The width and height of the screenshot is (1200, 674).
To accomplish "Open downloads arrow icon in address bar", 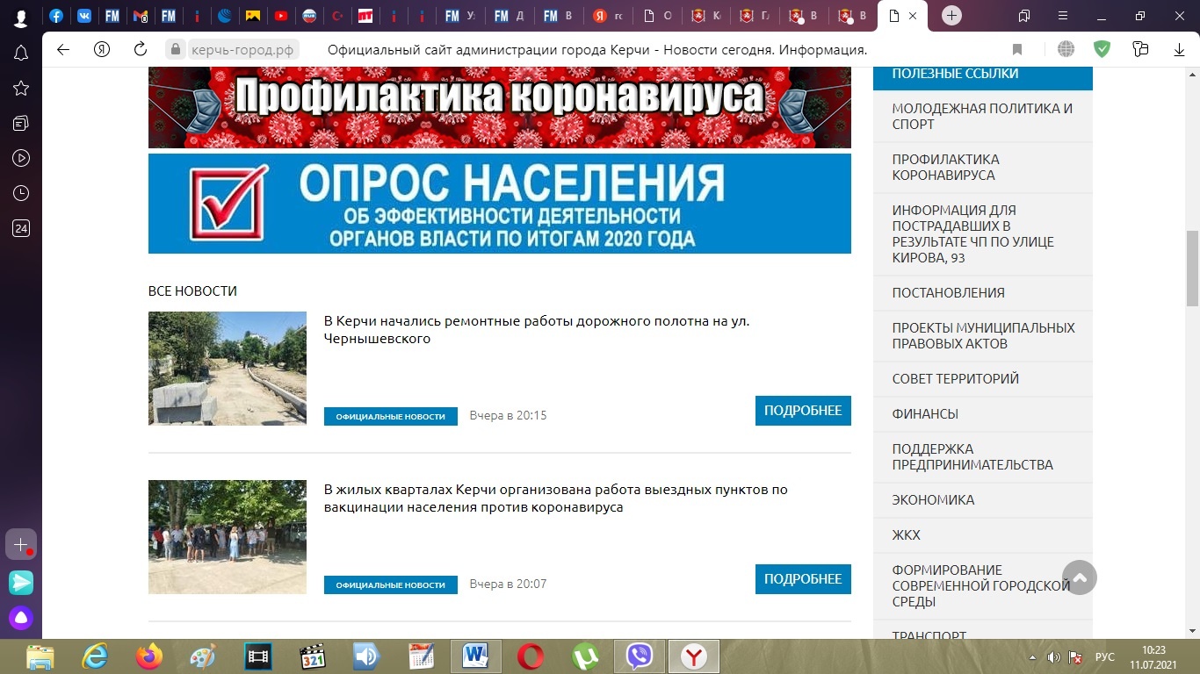I will coord(1179,50).
